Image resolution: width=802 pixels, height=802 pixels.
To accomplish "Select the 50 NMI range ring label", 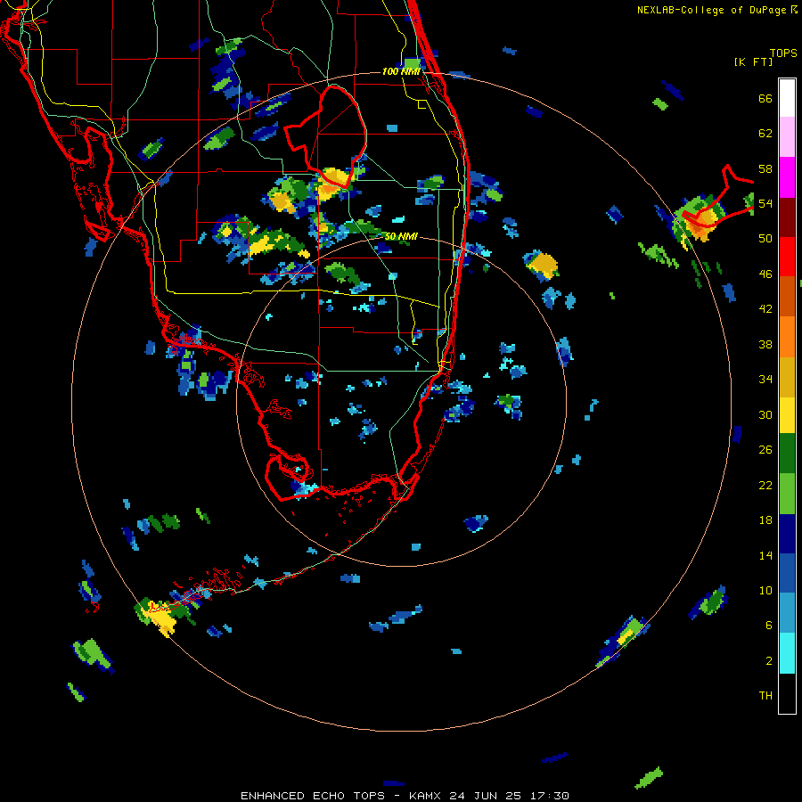I will [x=401, y=236].
